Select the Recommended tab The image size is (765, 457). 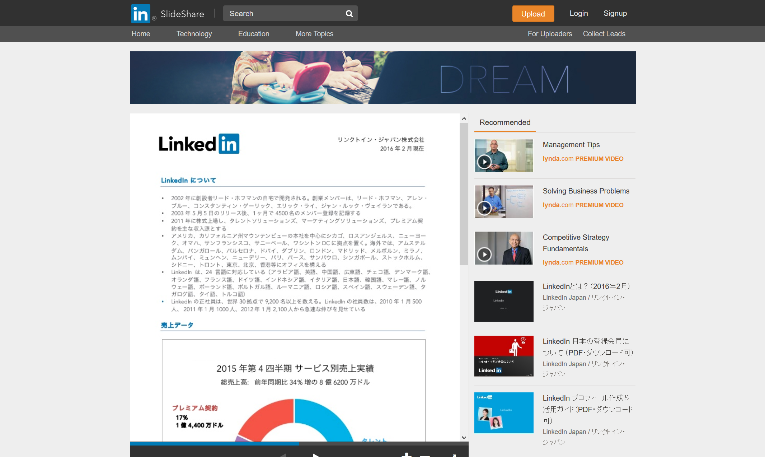pos(505,122)
